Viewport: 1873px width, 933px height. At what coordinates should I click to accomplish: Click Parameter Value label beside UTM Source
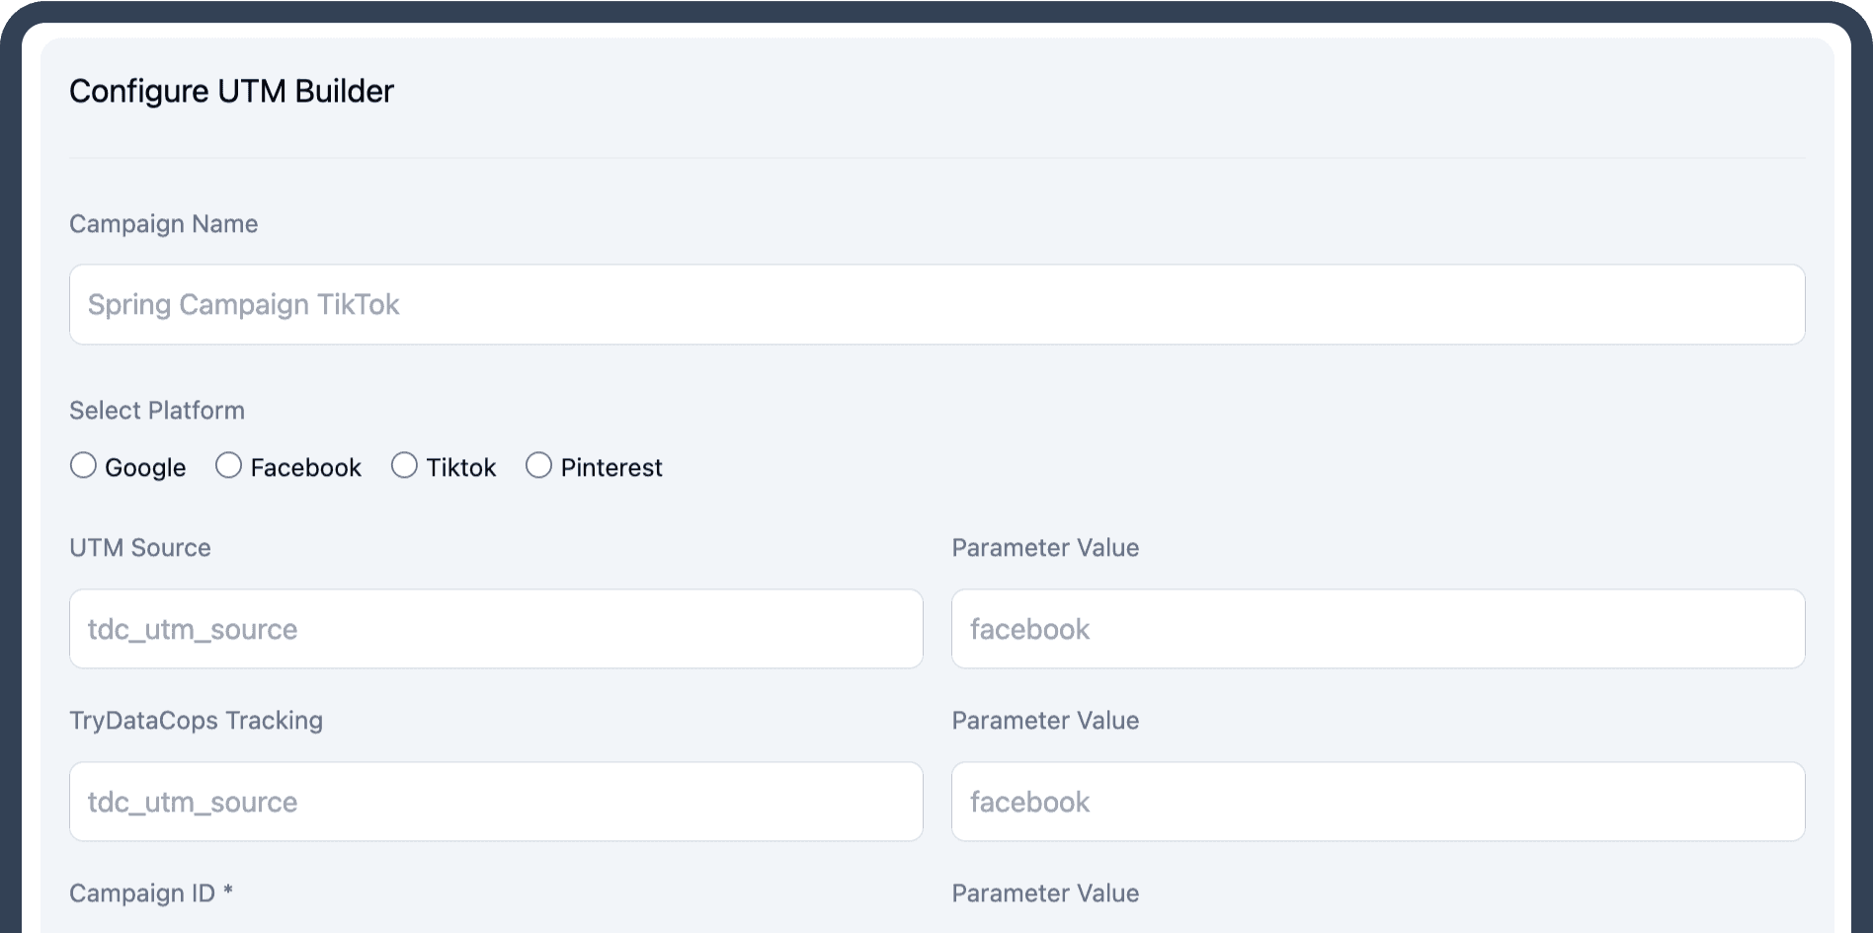point(1045,548)
